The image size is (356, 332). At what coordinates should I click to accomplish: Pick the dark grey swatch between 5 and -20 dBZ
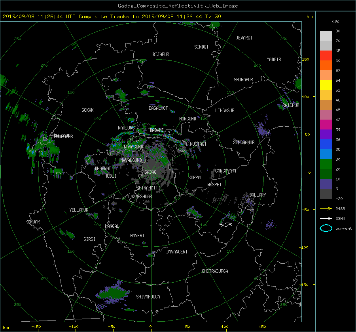tap(326, 194)
